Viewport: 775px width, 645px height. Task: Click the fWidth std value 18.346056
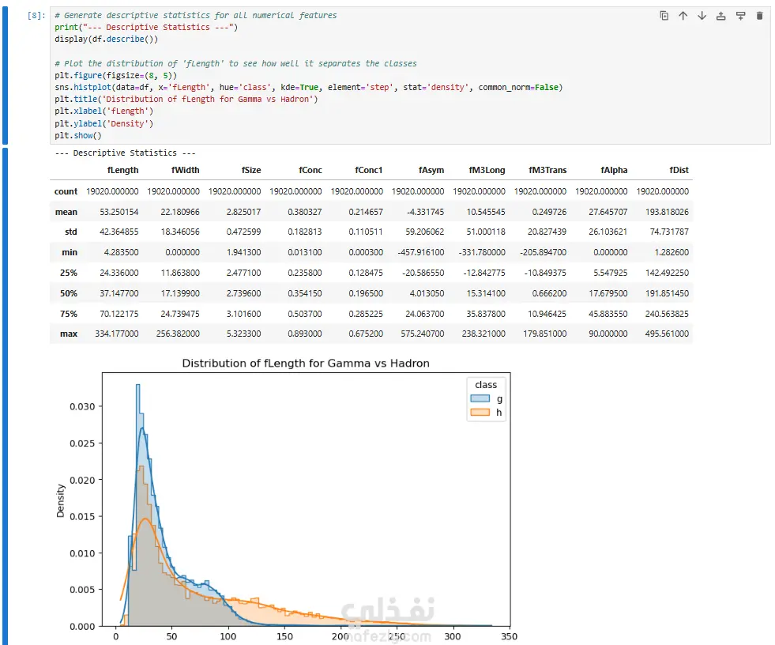[180, 232]
